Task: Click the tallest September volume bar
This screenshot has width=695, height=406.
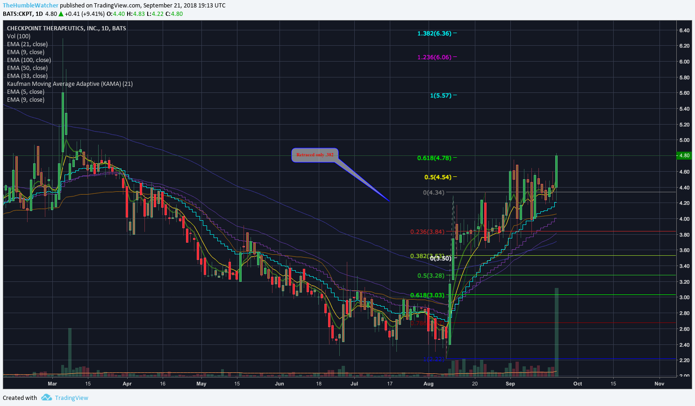Action: tap(557, 332)
